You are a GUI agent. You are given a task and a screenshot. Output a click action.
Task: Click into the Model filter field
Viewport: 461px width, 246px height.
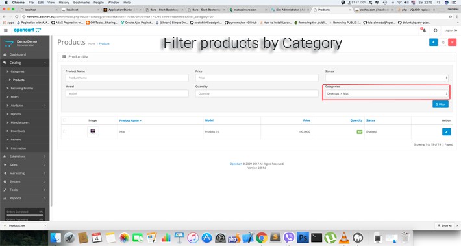127,93
